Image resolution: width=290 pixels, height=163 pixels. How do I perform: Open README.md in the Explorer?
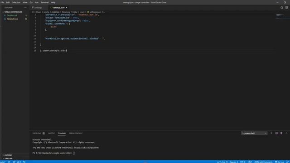point(12,19)
